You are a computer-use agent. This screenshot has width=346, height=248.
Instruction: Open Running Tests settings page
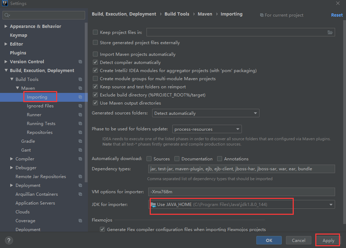click(x=41, y=123)
